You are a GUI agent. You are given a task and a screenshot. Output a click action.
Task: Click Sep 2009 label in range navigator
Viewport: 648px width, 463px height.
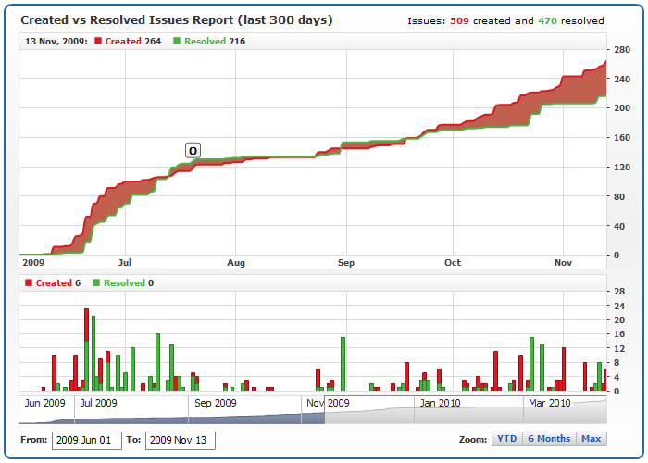pos(215,403)
